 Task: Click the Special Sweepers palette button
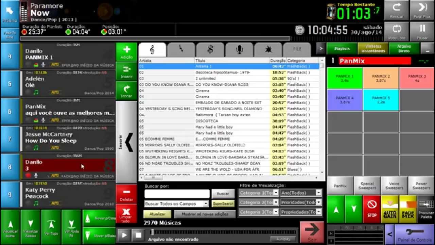point(367,186)
